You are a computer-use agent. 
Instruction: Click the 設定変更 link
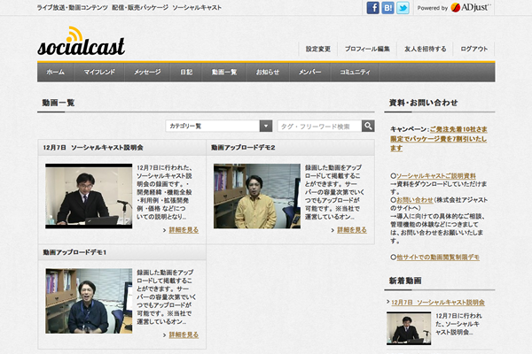(x=317, y=49)
